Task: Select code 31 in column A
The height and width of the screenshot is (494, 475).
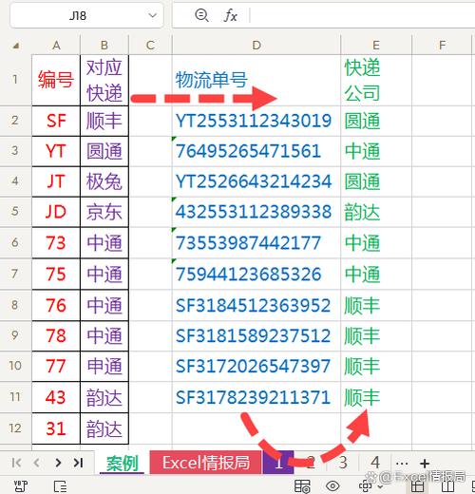Action: click(56, 428)
